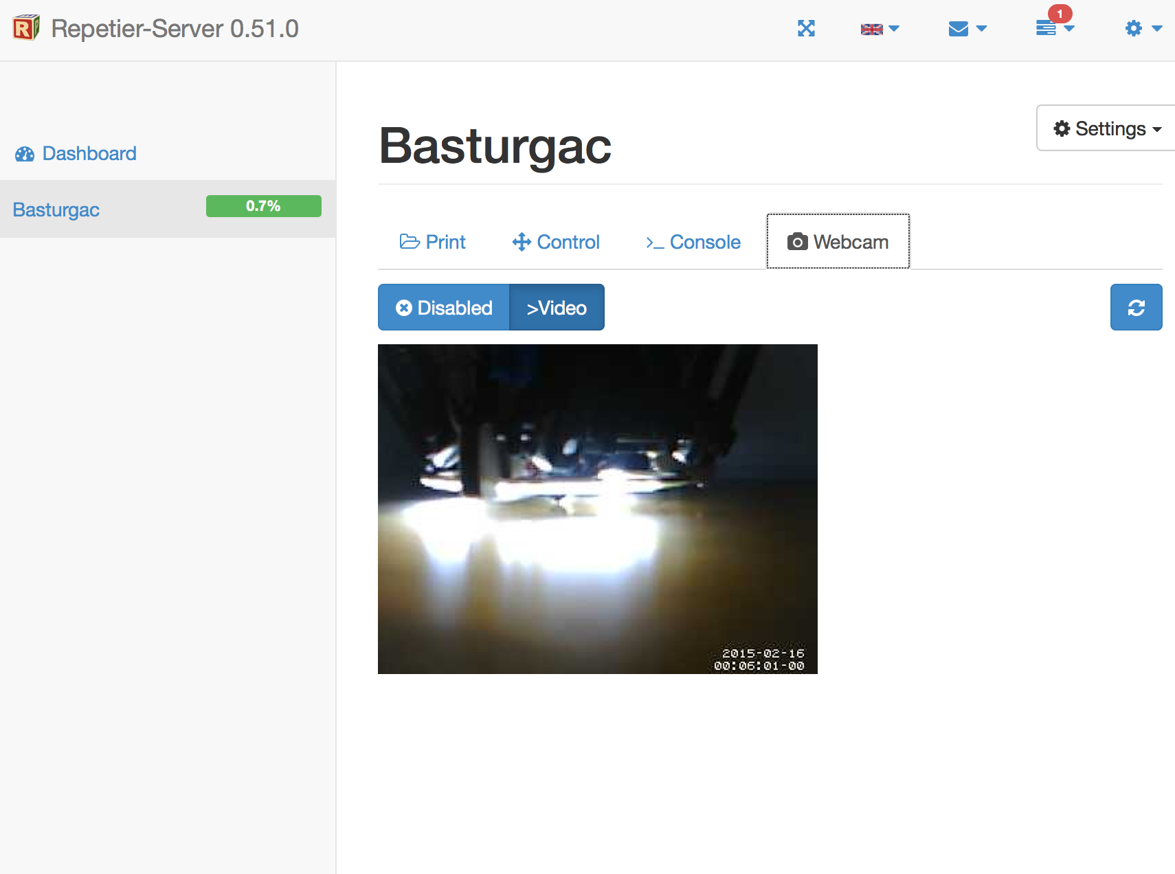Open the Console tab
Viewport: 1175px width, 874px height.
click(x=693, y=242)
